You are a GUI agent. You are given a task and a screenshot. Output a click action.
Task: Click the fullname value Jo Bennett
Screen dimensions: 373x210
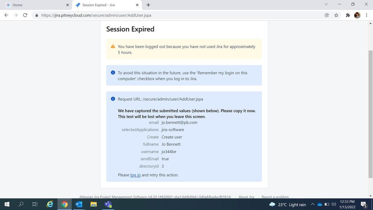click(171, 144)
